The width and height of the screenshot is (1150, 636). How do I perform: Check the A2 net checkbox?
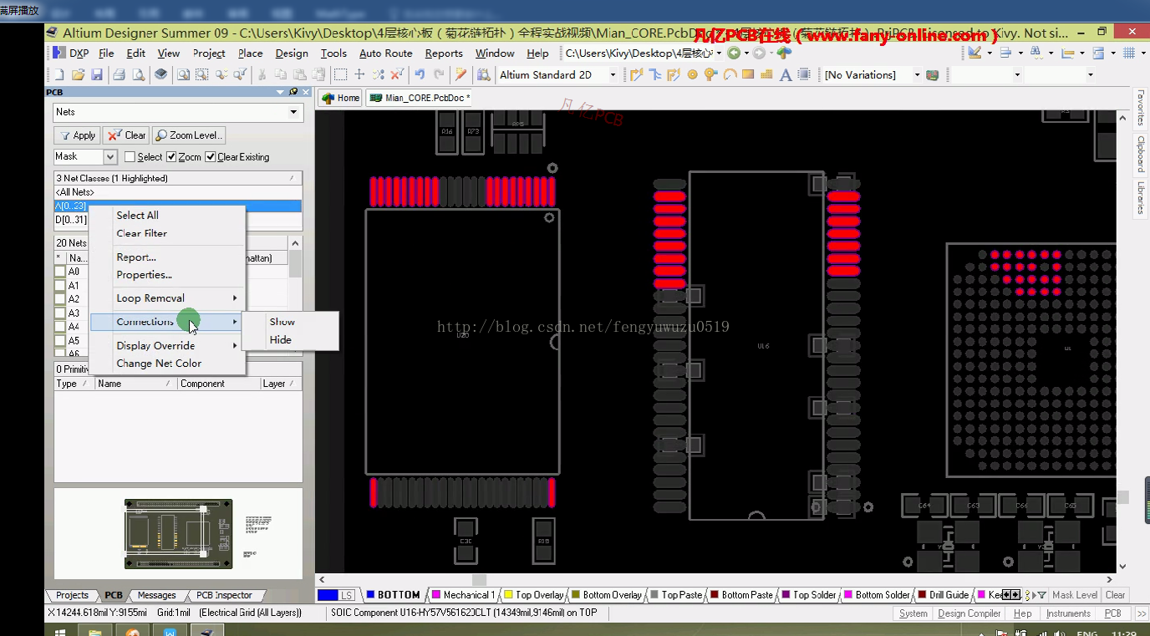59,299
